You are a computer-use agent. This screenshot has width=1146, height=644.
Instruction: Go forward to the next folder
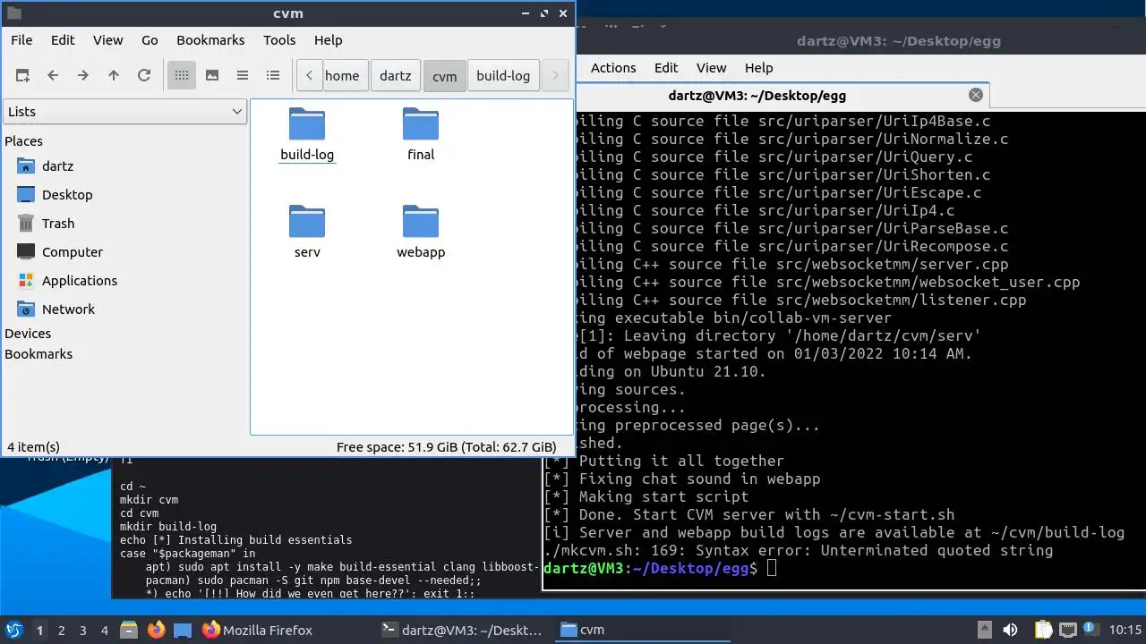point(83,76)
